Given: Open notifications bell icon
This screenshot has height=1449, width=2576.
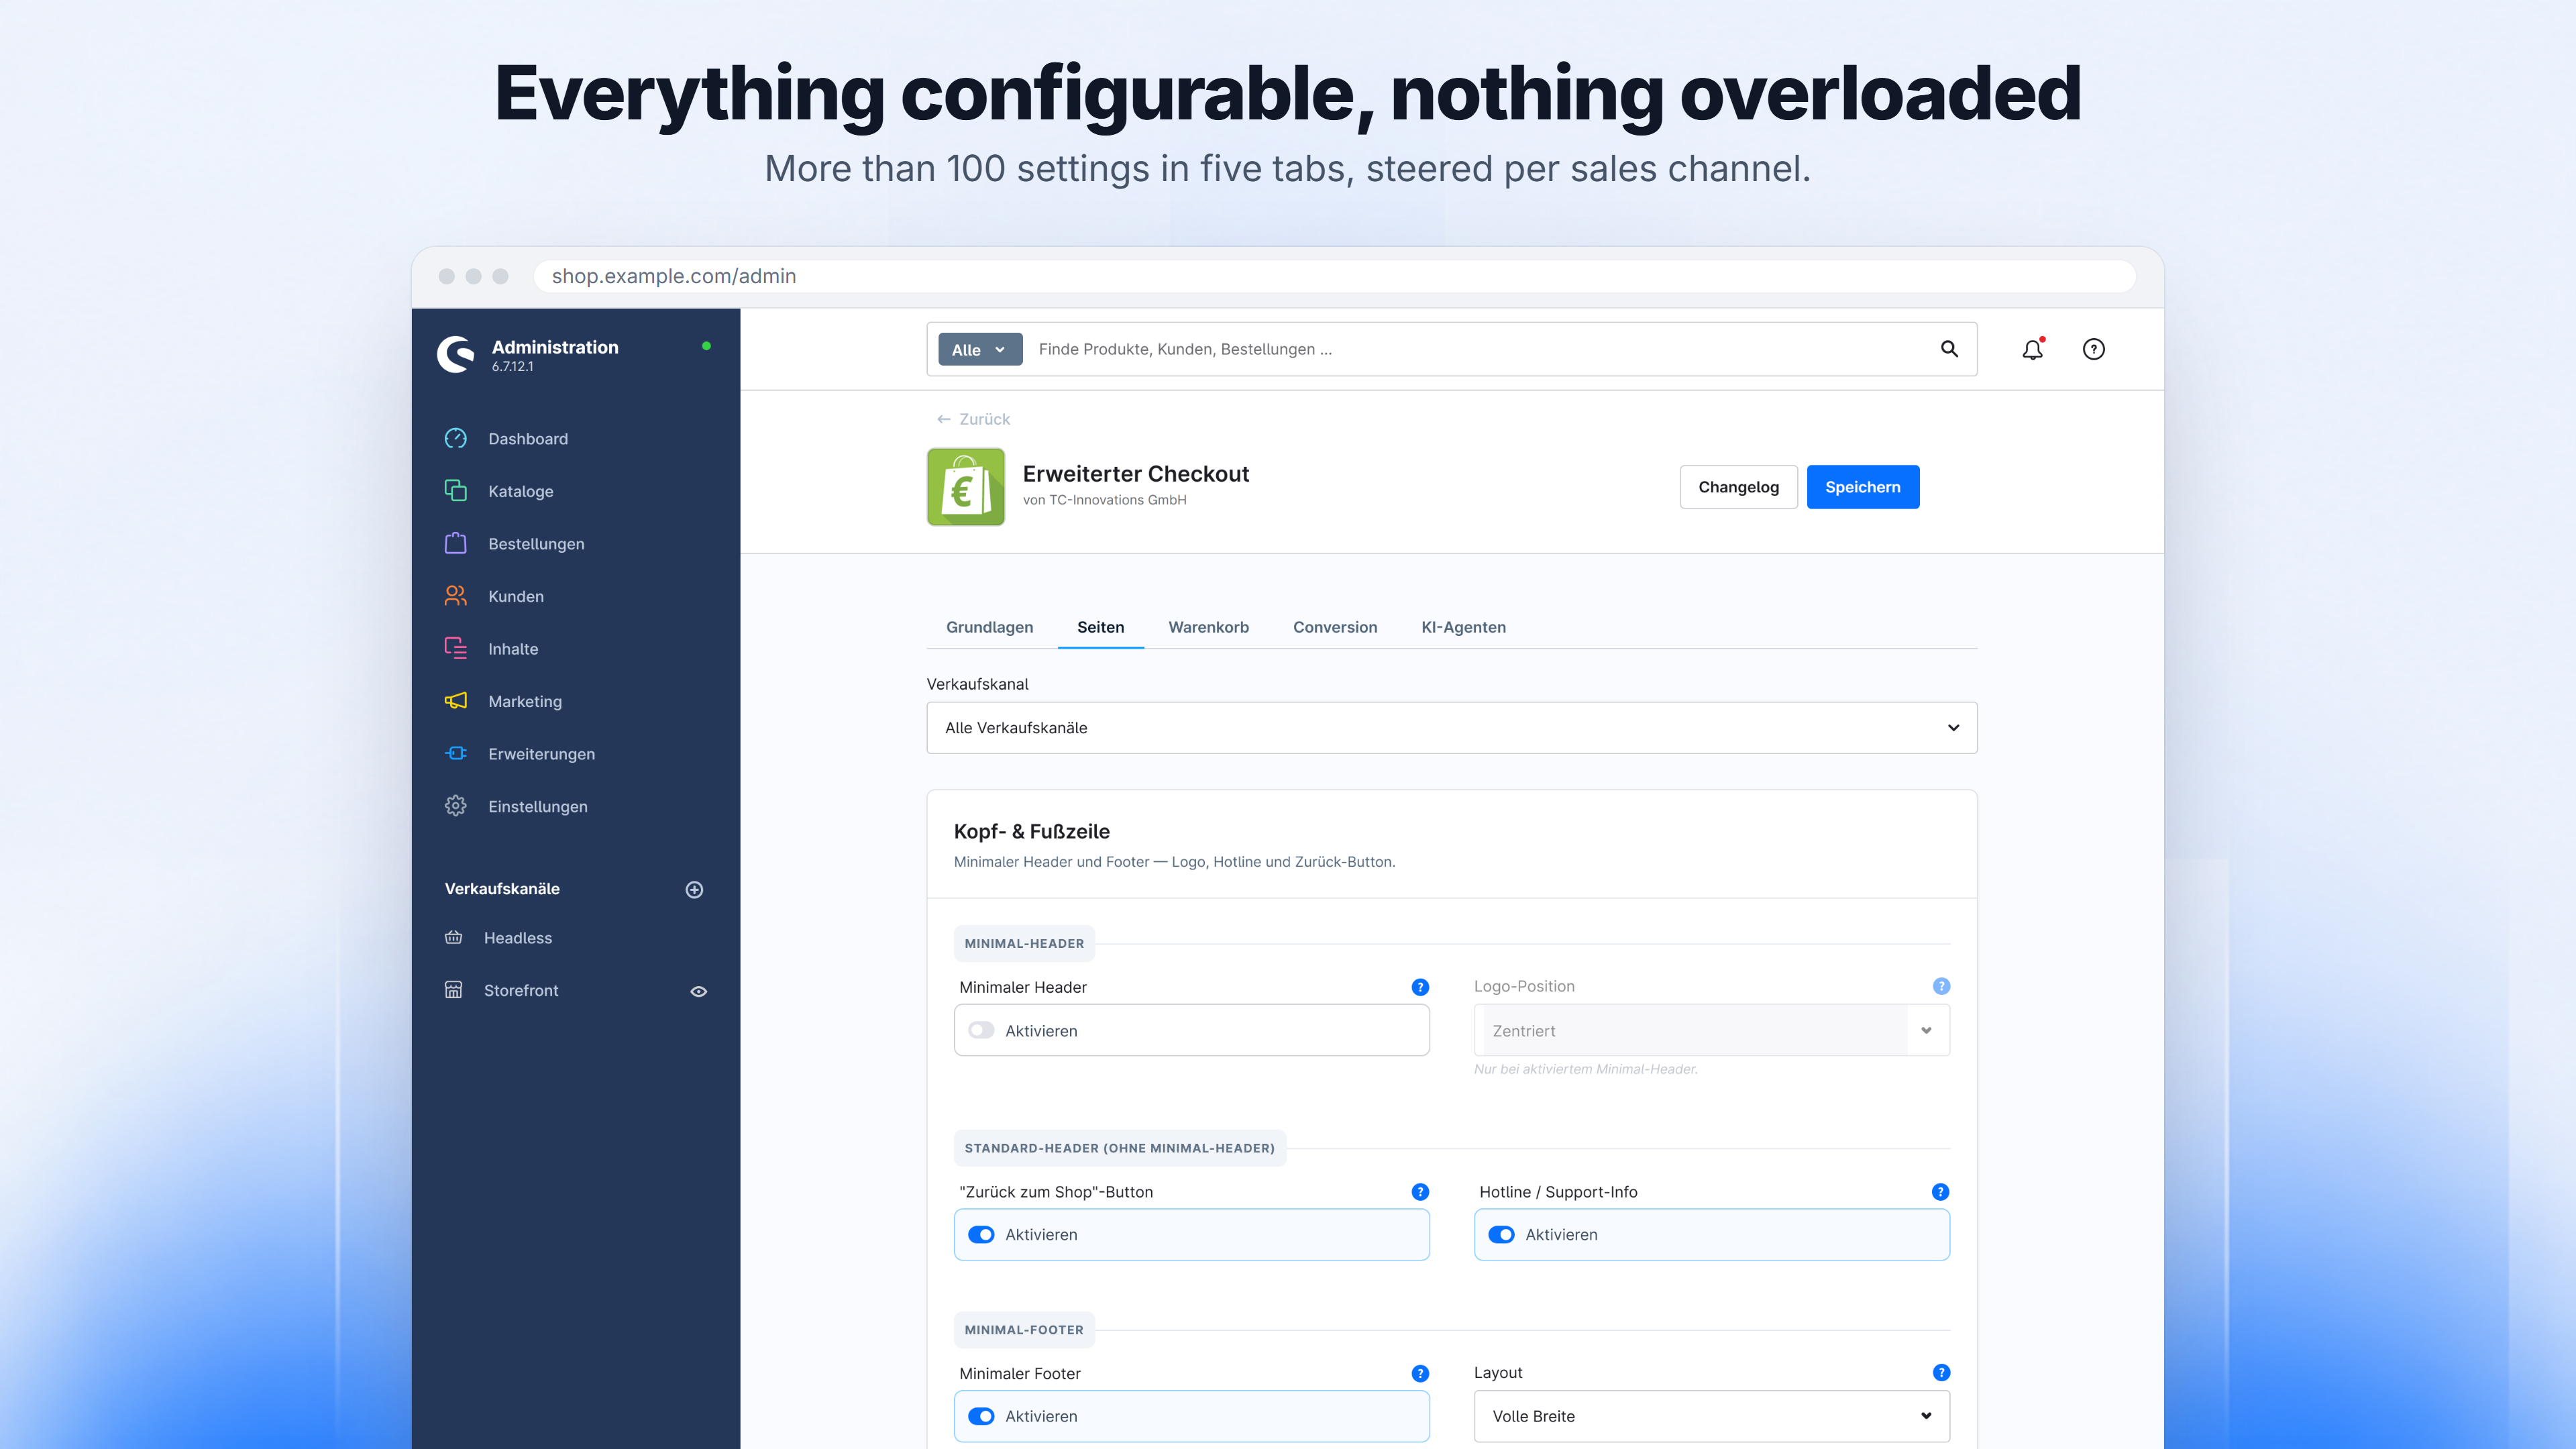Looking at the screenshot, I should (x=2033, y=349).
